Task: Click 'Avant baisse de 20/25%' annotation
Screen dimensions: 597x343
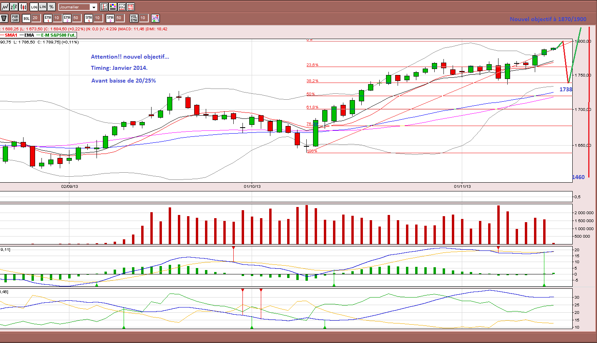Action: [124, 81]
